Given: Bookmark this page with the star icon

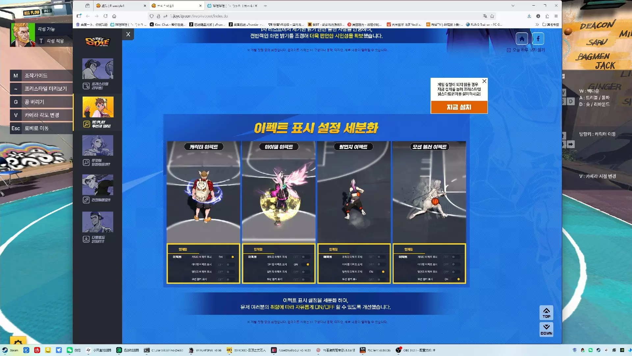Looking at the screenshot, I should click(x=492, y=16).
